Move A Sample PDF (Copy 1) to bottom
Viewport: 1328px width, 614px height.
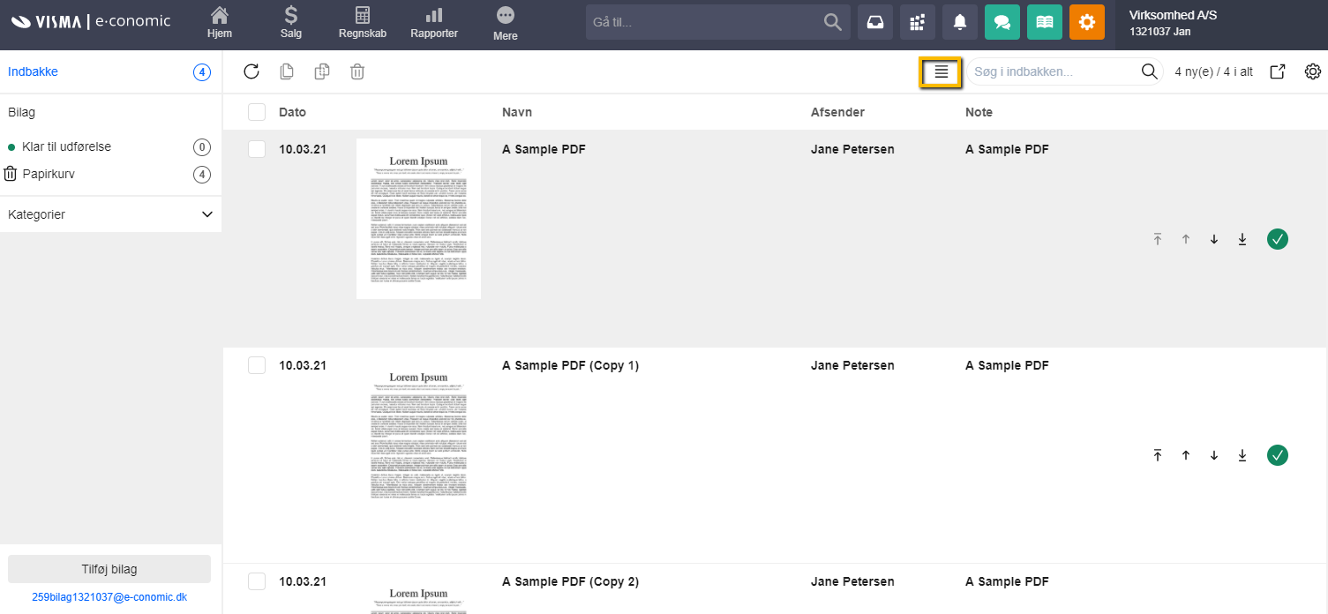click(1242, 455)
